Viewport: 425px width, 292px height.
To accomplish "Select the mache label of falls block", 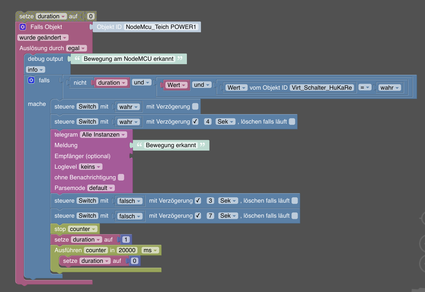I will coord(37,104).
